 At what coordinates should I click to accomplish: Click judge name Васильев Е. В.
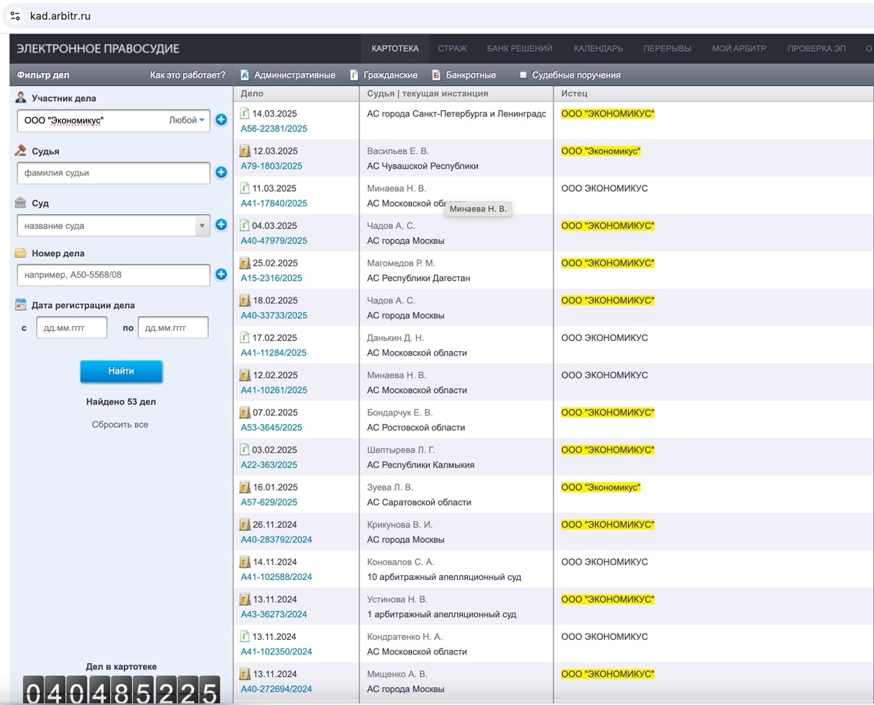pos(398,151)
